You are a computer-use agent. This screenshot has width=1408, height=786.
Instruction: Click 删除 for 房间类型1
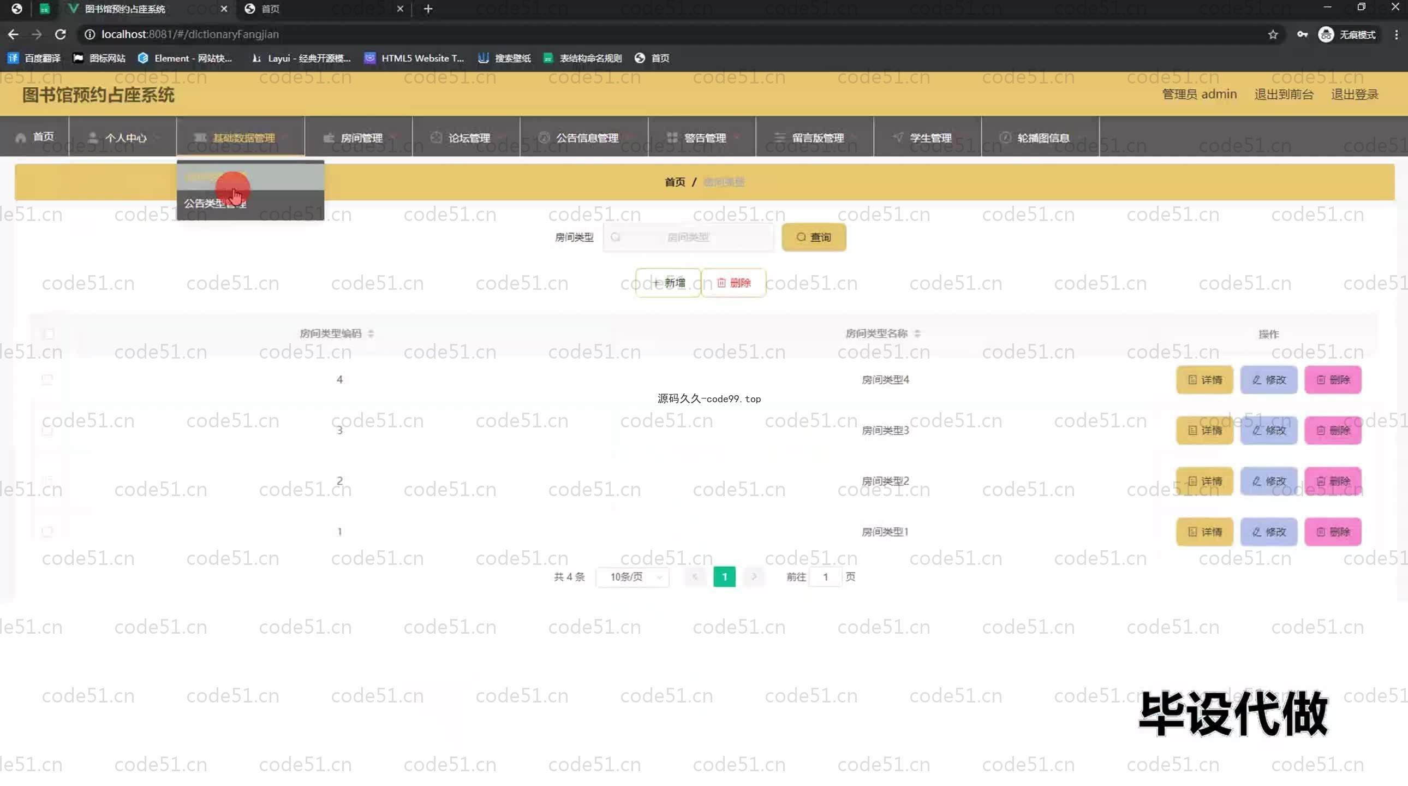pyautogui.click(x=1333, y=532)
